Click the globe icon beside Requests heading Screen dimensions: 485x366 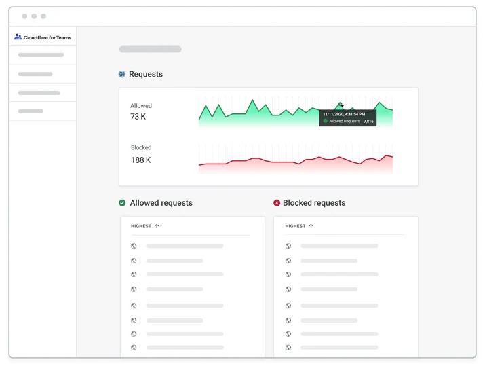(x=122, y=74)
